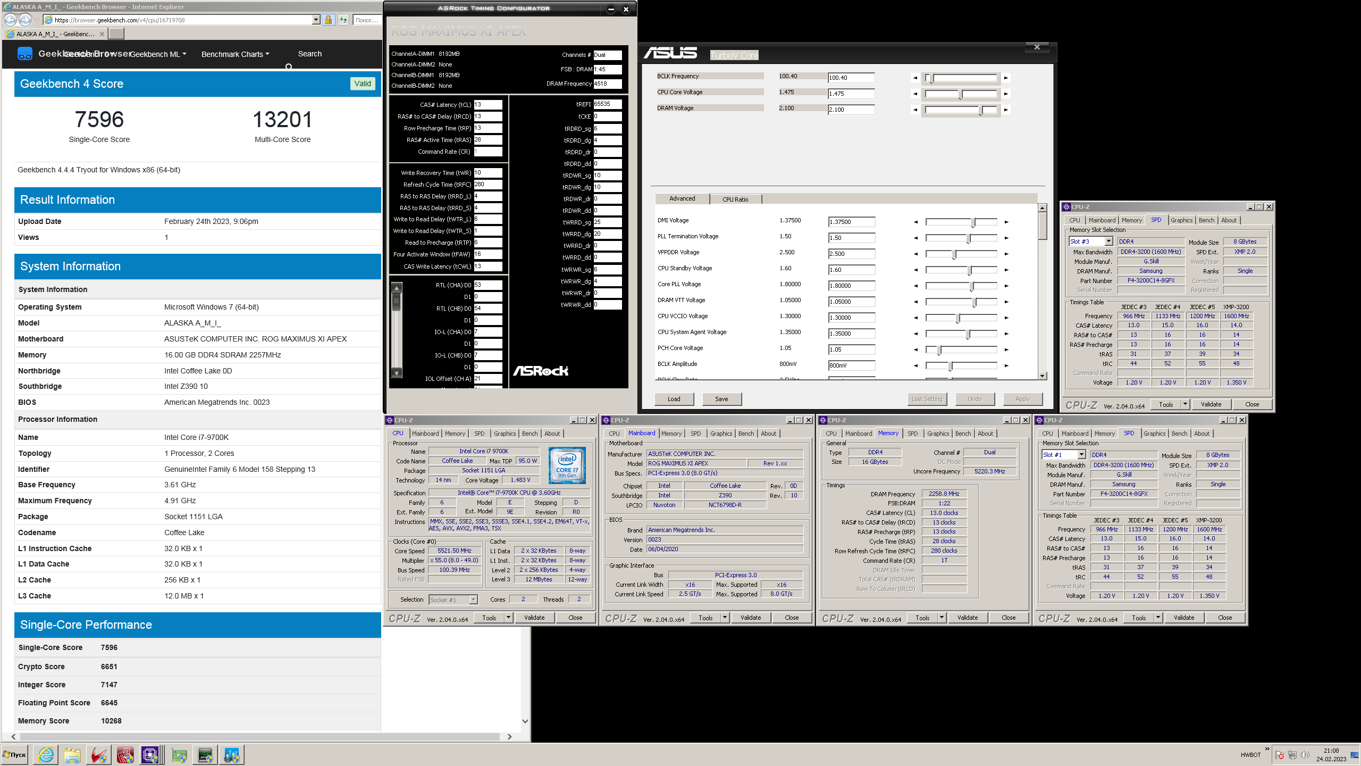Click the Internet Explorer forward arrow
This screenshot has width=1361, height=766.
coord(25,20)
